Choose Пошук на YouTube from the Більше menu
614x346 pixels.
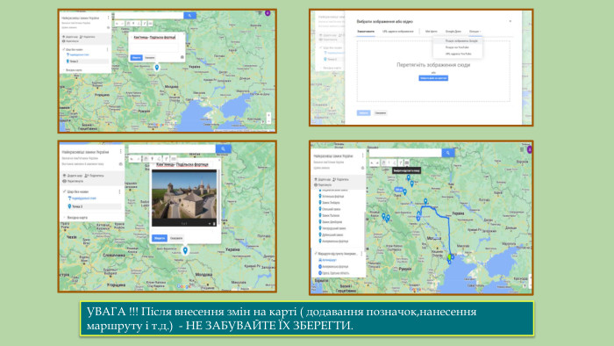tap(457, 47)
